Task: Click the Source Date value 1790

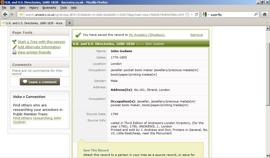Action: (114, 114)
